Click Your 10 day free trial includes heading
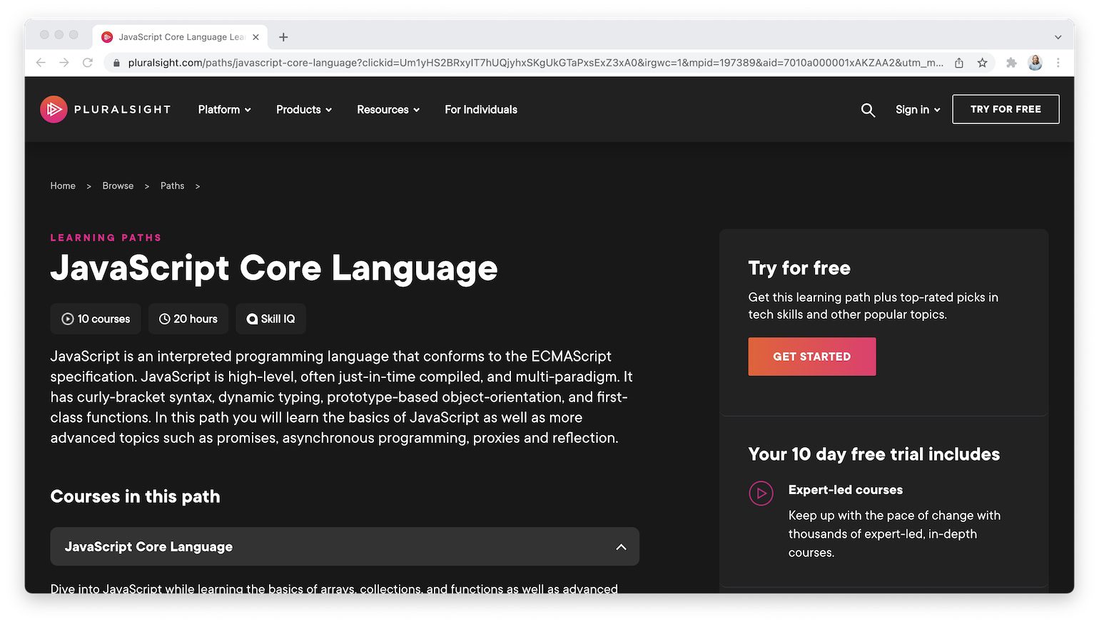This screenshot has width=1099, height=624. click(x=874, y=454)
